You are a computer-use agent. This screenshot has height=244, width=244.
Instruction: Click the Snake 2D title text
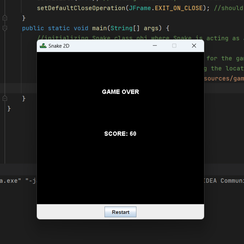coord(59,46)
